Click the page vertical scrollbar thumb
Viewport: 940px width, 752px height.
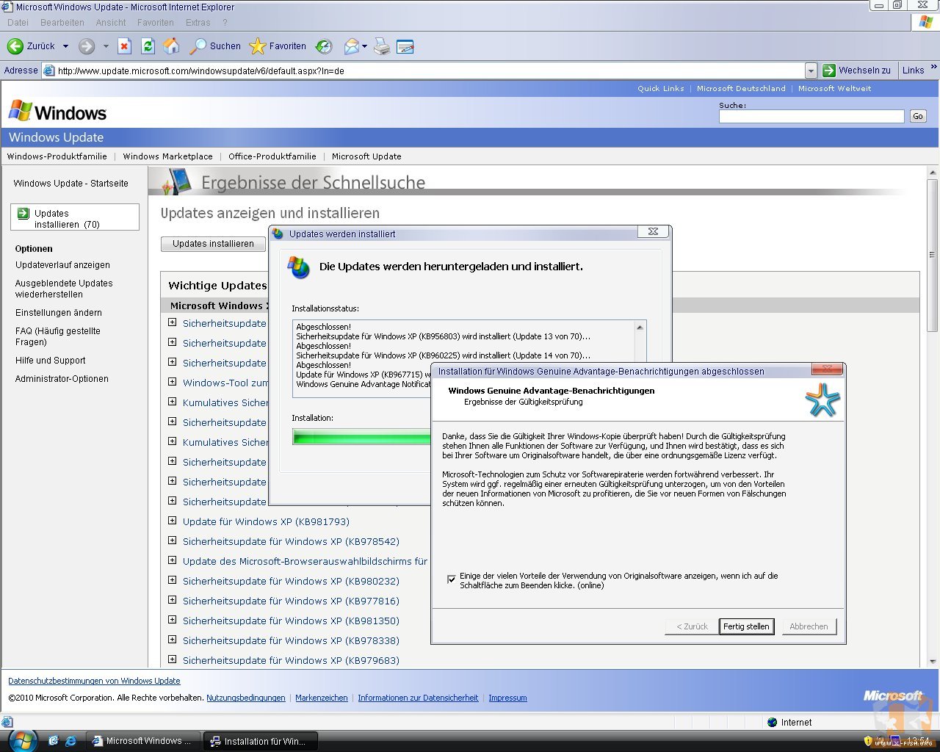point(933,255)
